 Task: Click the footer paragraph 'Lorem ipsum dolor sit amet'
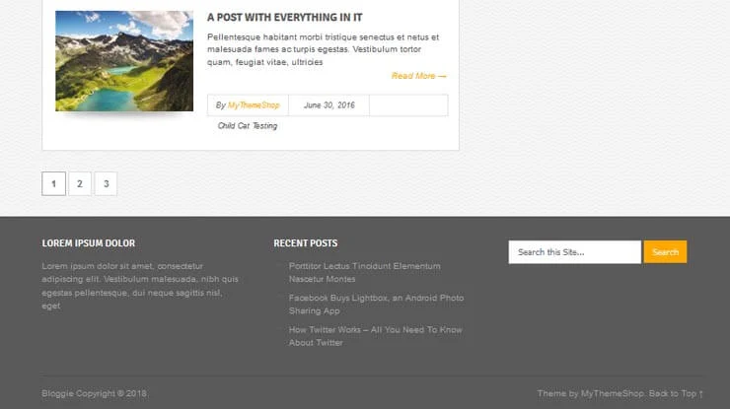(140, 286)
